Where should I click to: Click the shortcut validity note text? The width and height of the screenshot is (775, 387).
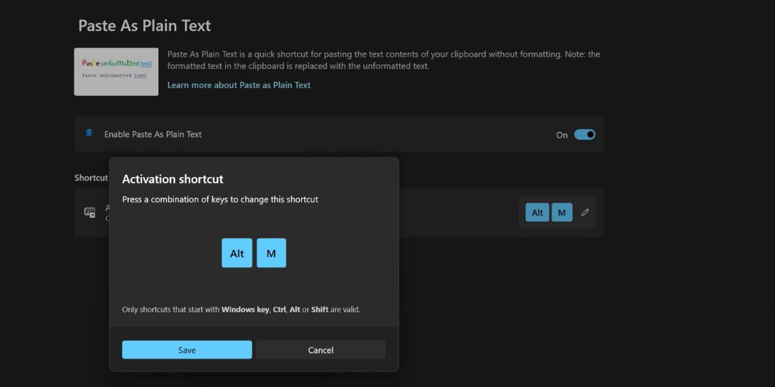241,309
